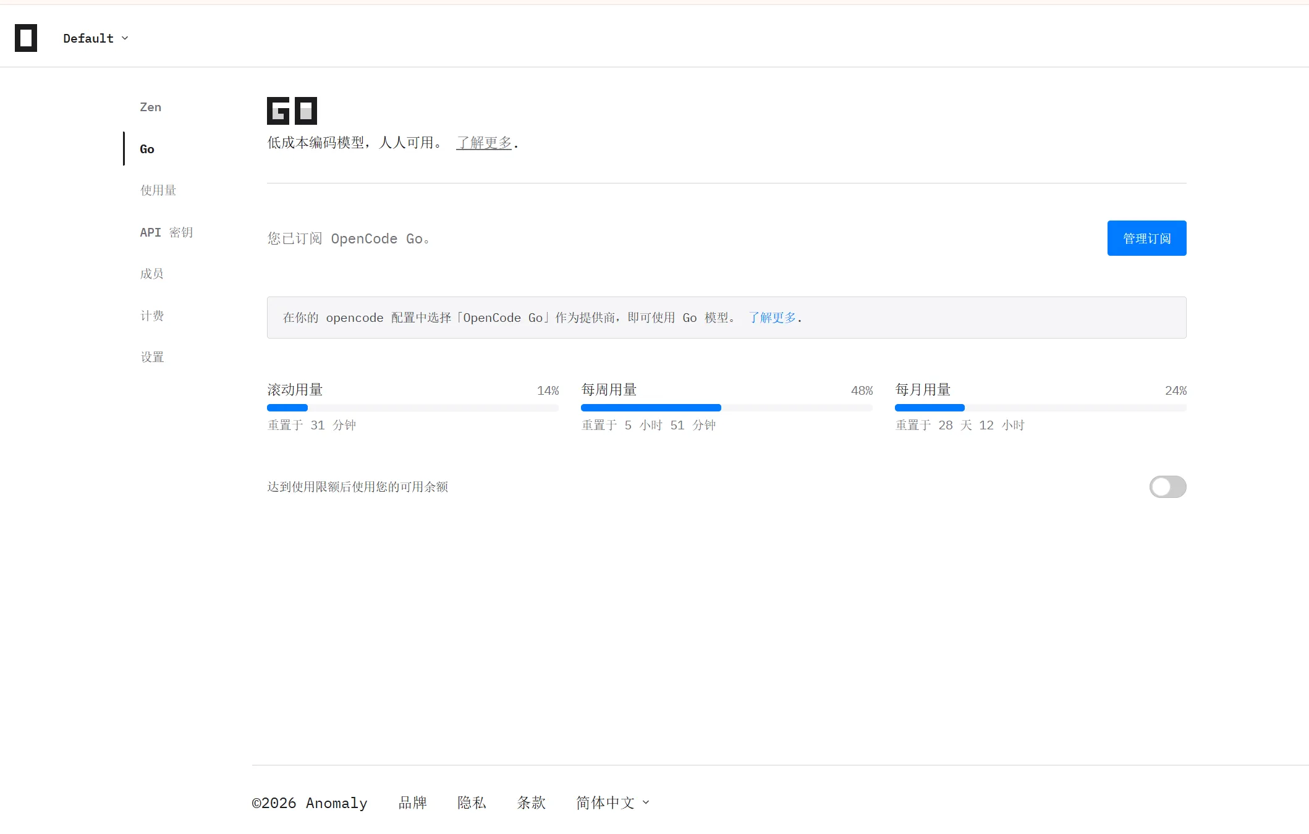Open the 设置 settings page

(x=152, y=357)
